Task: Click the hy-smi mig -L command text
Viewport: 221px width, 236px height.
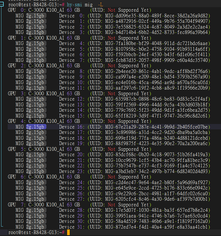Action: point(85,5)
